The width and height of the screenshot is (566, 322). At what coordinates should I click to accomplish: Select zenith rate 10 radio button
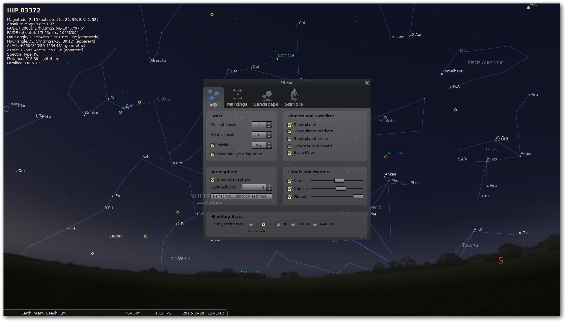(264, 224)
